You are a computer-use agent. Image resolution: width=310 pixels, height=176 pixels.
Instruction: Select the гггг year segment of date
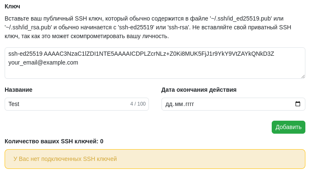coord(190,104)
